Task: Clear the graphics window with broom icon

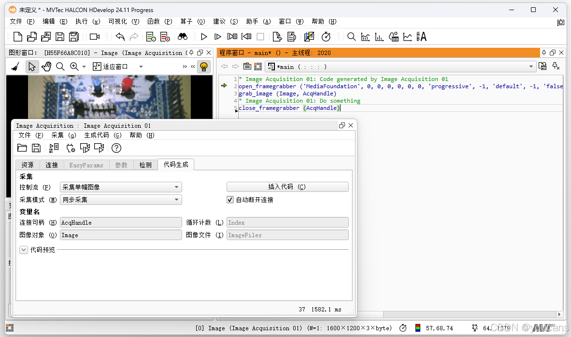Action: 15,67
